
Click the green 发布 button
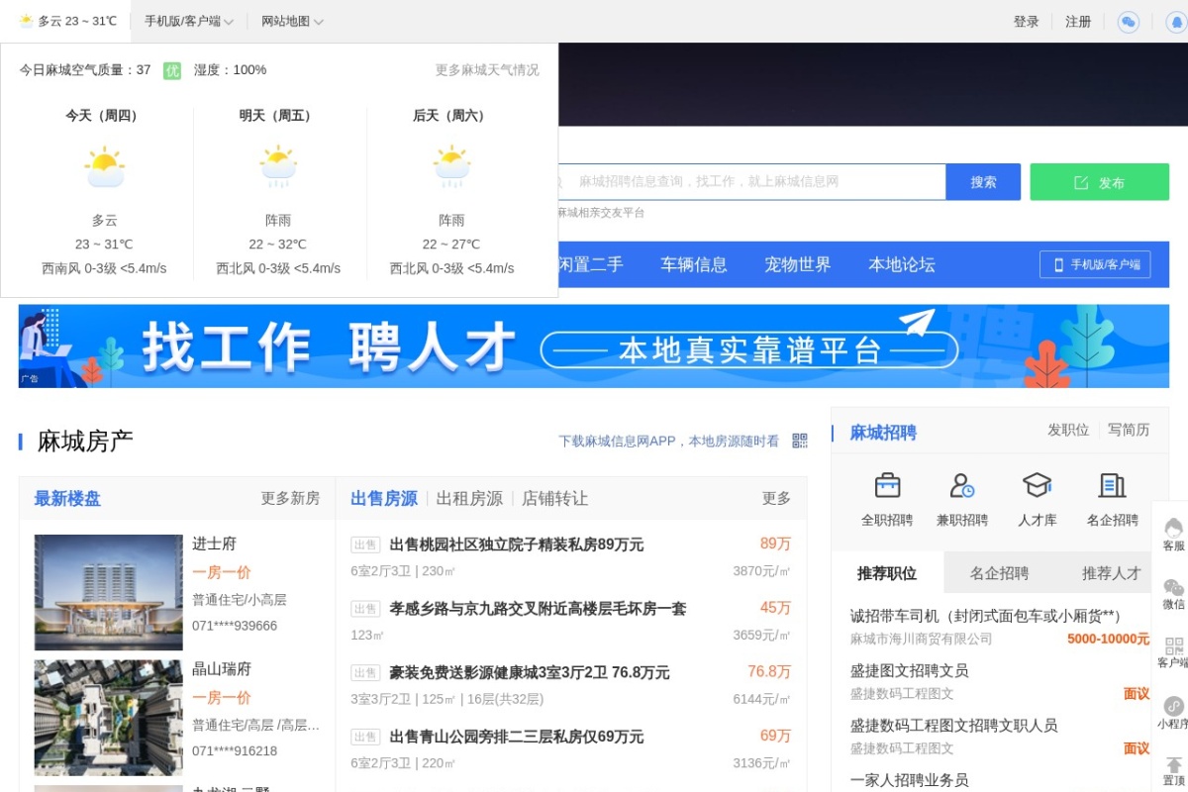(x=1099, y=182)
